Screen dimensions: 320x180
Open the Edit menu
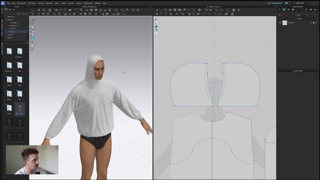click(13, 3)
